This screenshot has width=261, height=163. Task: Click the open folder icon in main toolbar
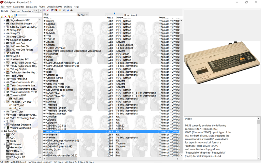[60, 10]
